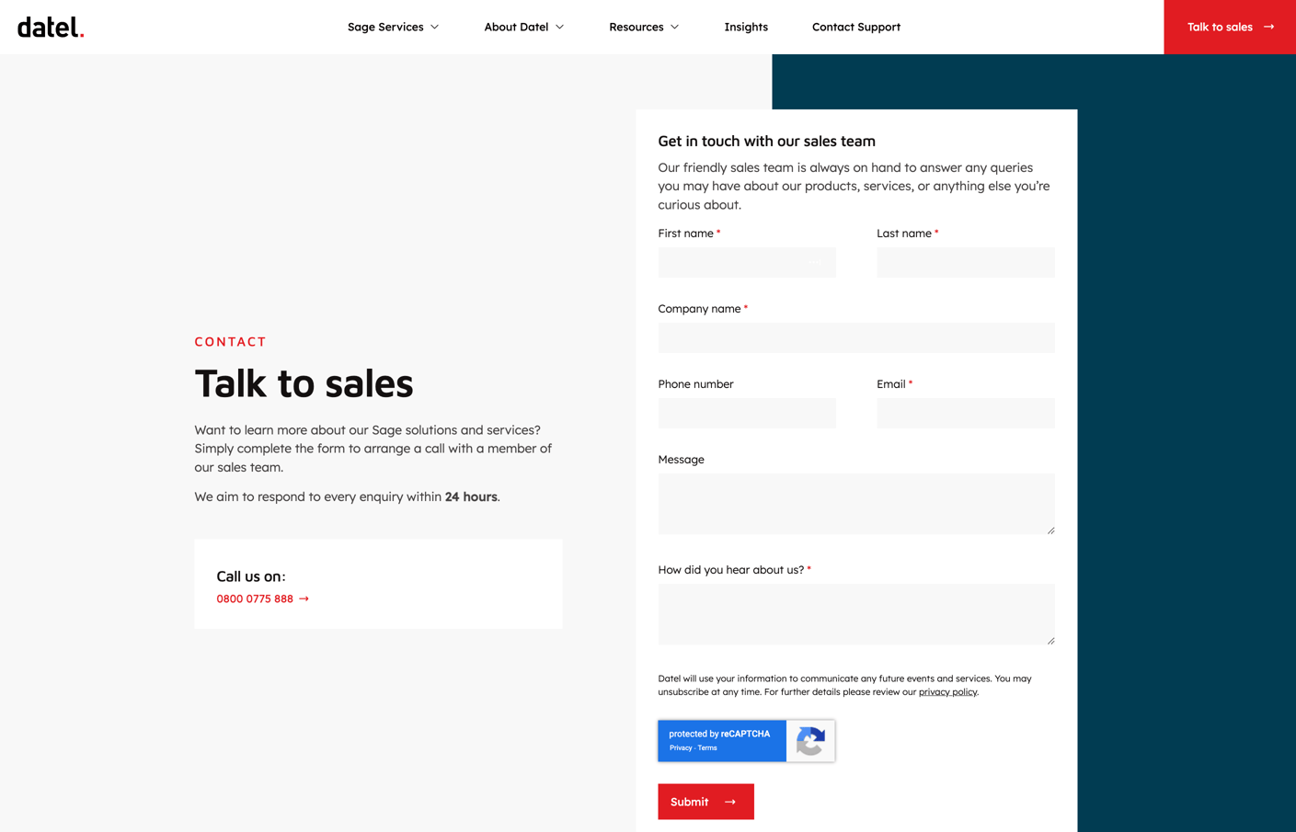The height and width of the screenshot is (832, 1296).
Task: Expand the Sage Services dropdown
Action: click(393, 27)
